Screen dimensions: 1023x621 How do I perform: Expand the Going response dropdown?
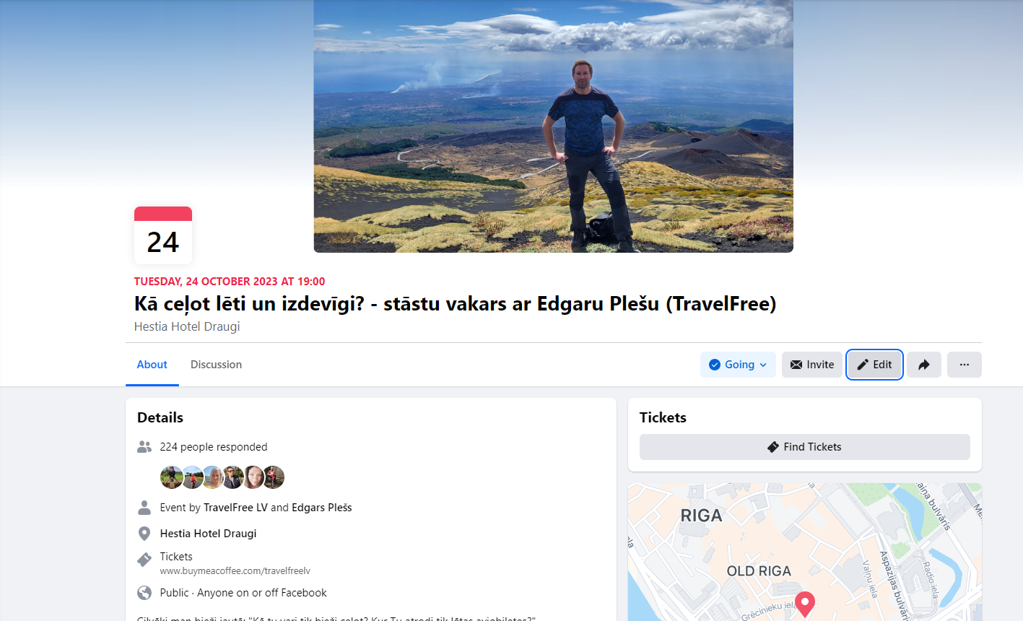[x=738, y=365]
